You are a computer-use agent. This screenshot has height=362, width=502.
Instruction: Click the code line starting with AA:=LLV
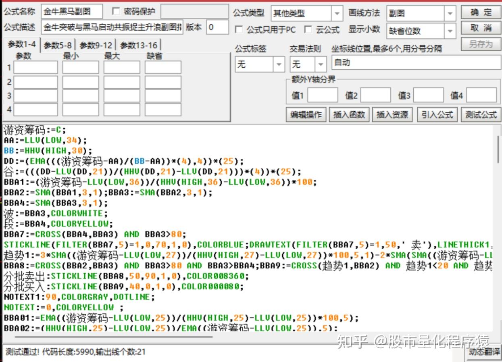pos(45,140)
